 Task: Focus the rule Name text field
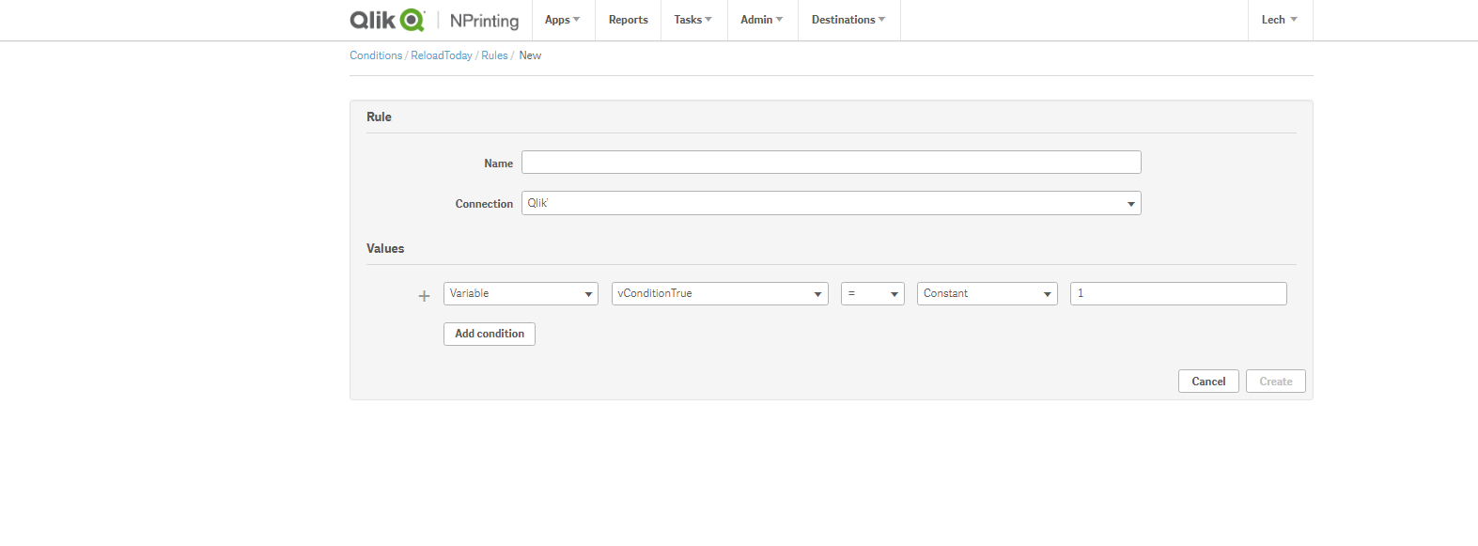(831, 163)
